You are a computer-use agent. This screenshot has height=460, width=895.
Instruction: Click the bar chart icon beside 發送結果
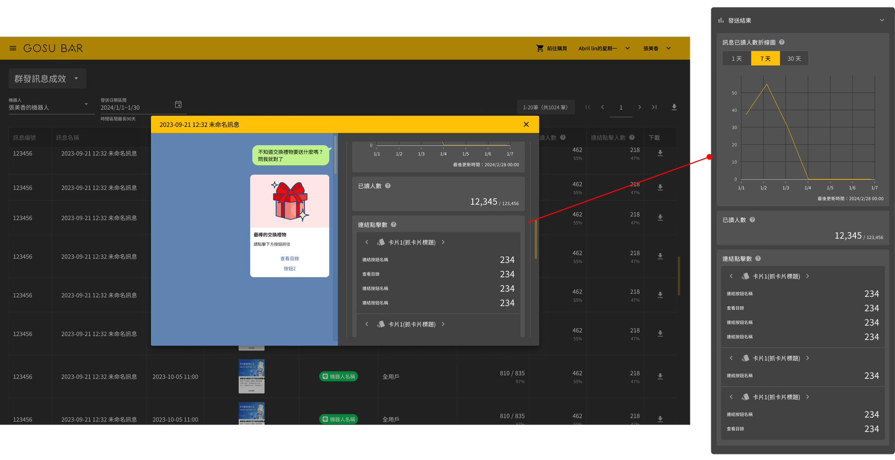tap(721, 20)
